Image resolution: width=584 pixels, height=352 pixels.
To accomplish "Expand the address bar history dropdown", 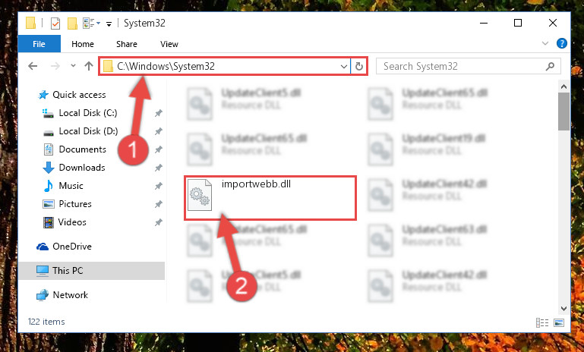I will [x=344, y=66].
